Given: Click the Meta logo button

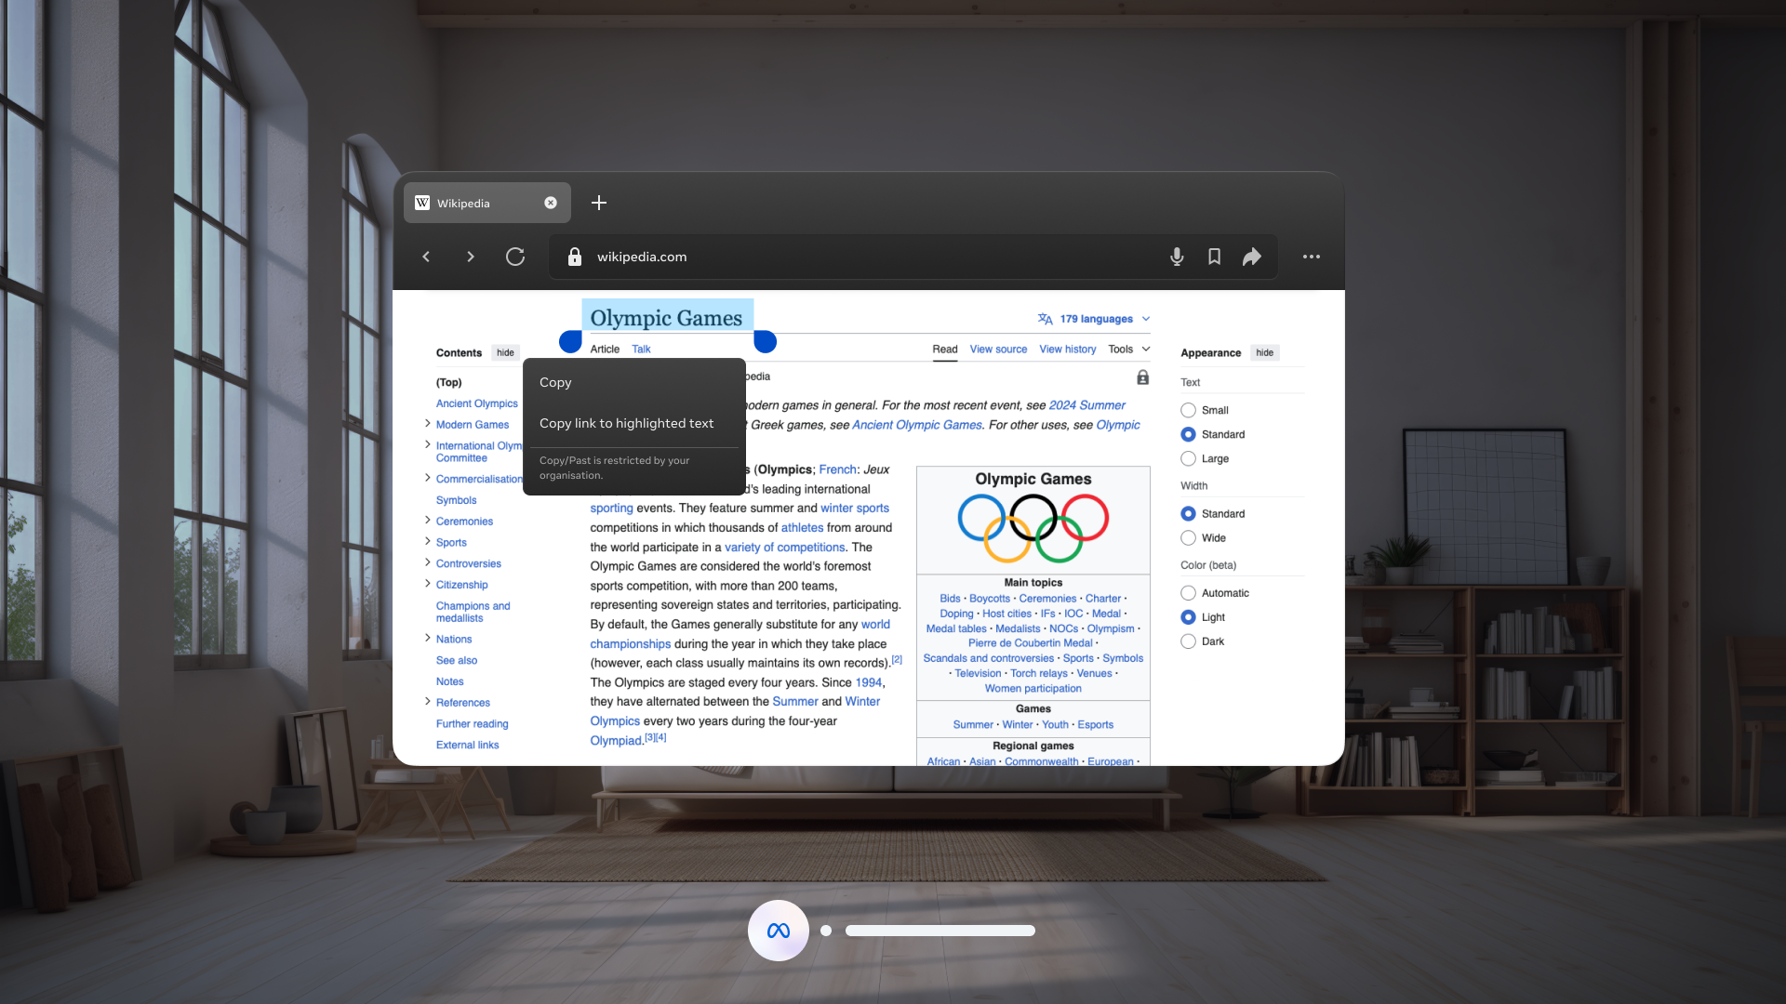Looking at the screenshot, I should [x=778, y=931].
